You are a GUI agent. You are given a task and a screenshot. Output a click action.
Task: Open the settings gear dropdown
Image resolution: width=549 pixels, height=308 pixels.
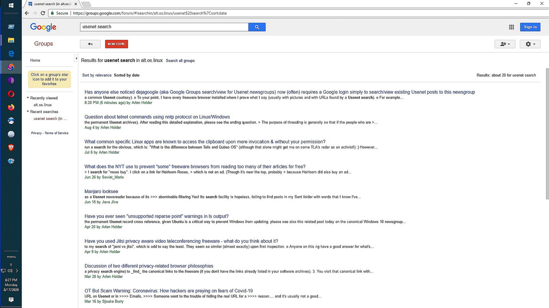click(x=530, y=44)
